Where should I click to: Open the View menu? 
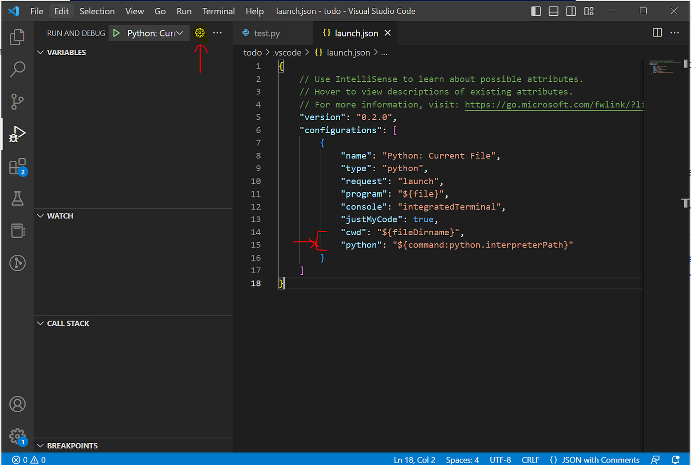pyautogui.click(x=135, y=11)
